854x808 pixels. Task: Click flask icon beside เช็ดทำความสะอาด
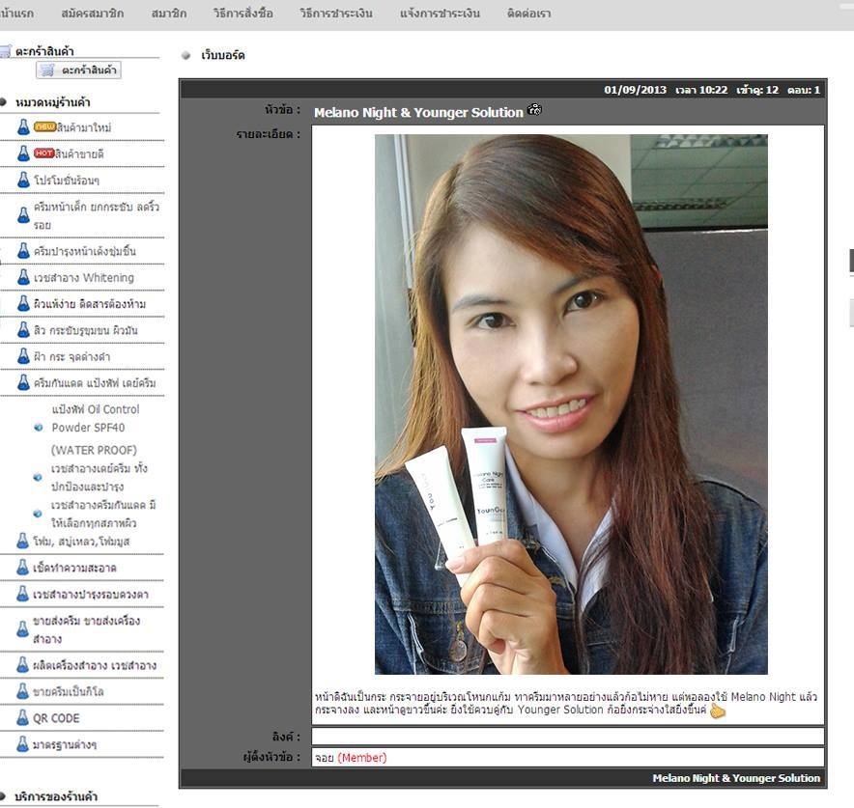22,568
